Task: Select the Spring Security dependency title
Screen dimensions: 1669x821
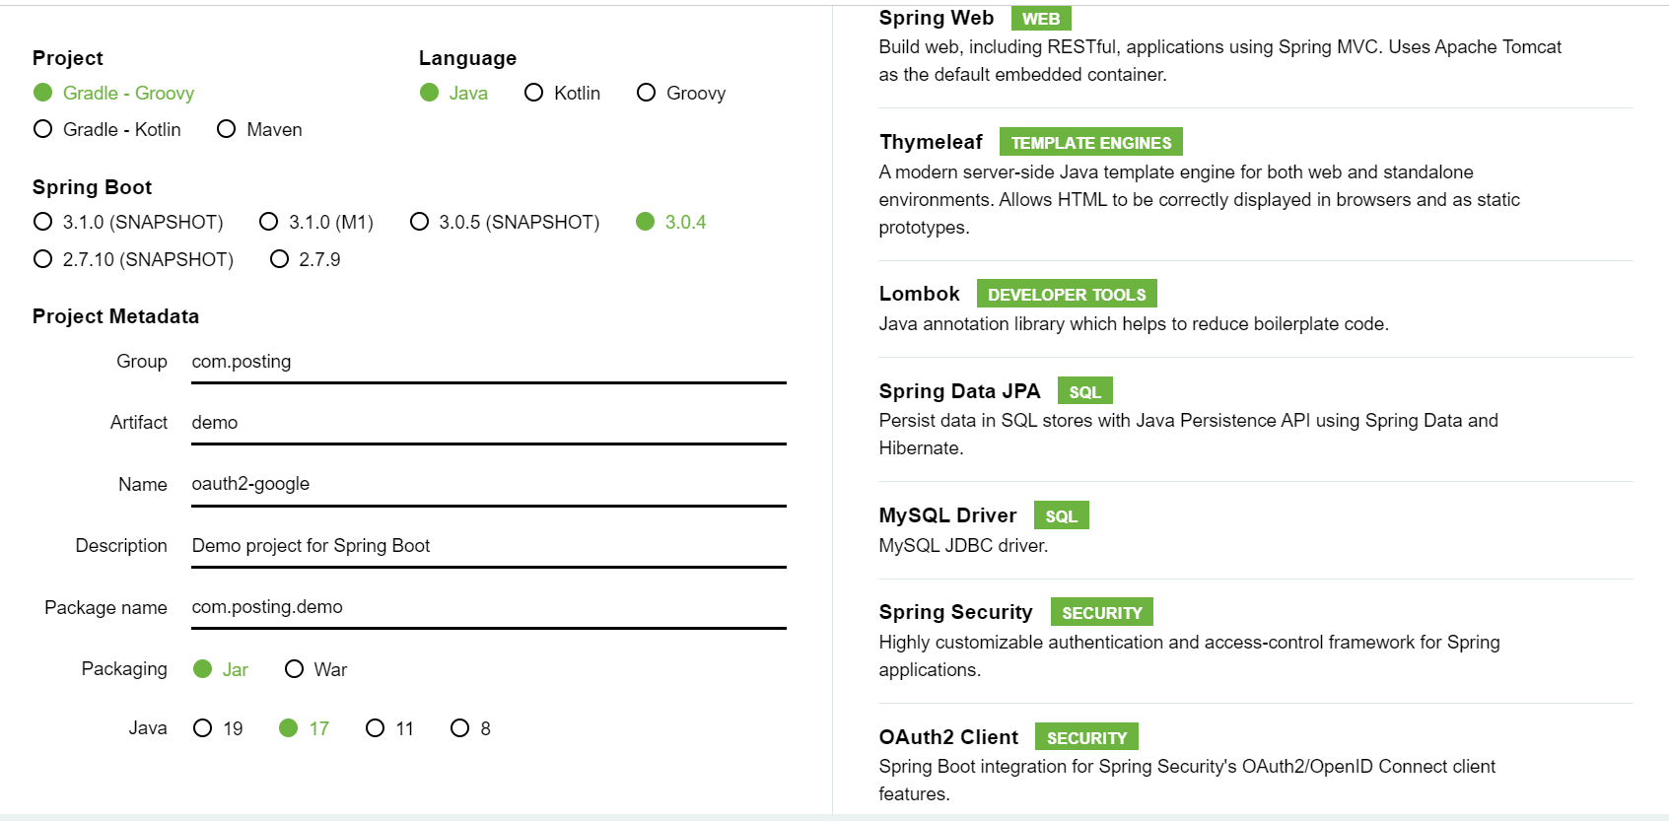Action: tap(955, 612)
